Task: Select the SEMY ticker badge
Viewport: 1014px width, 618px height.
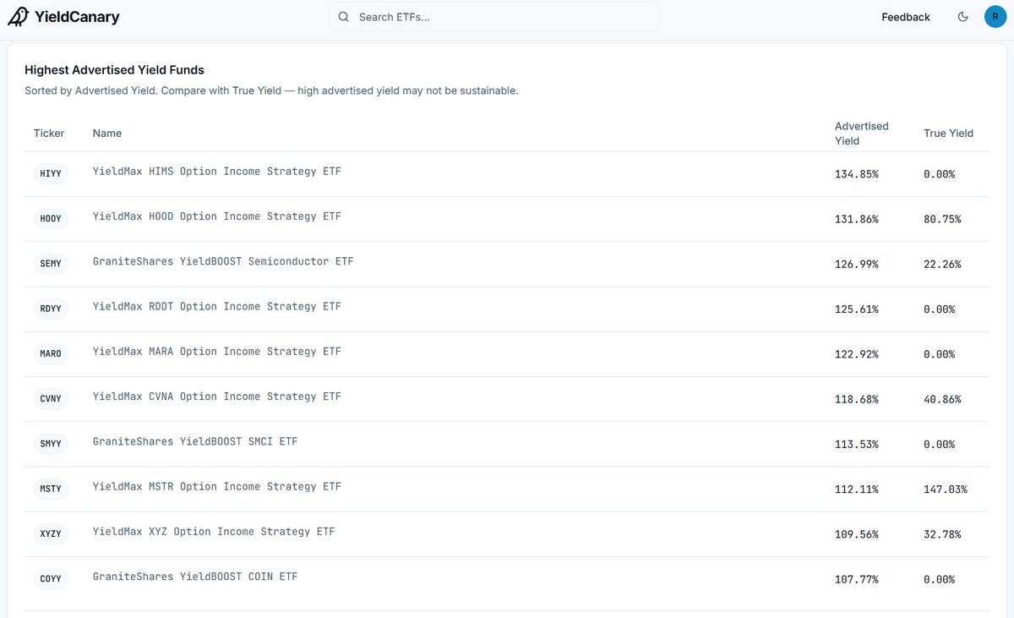Action: pos(51,264)
